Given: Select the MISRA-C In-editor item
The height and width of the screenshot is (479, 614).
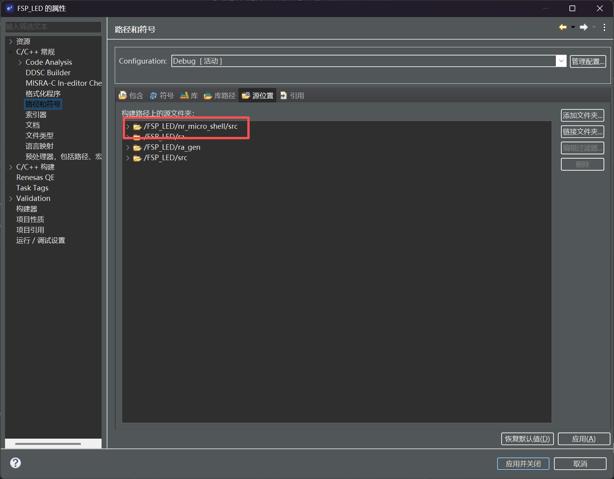Looking at the screenshot, I should coord(64,83).
